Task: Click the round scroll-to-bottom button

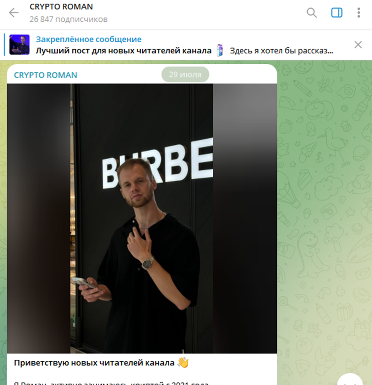Action: [x=350, y=380]
